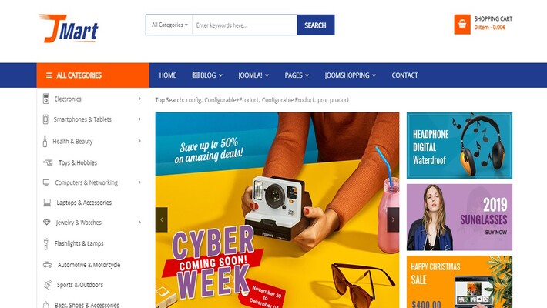
Task: Open the Contact menu item
Action: [x=404, y=75]
